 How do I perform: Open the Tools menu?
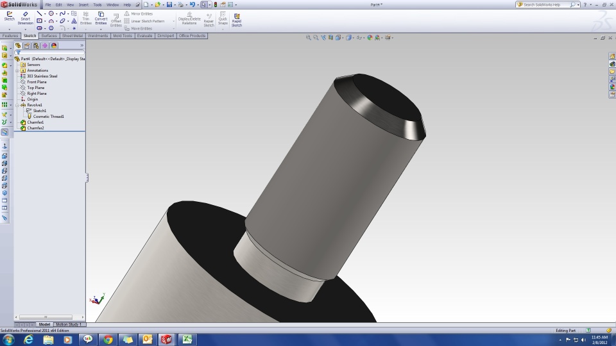(x=98, y=4)
